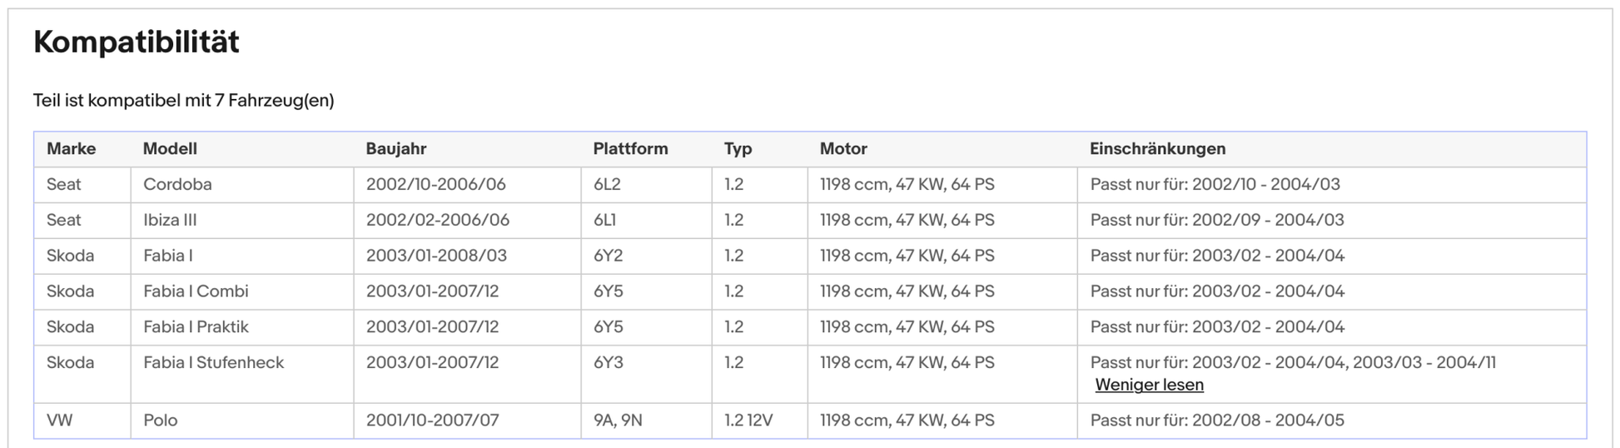Click the 'Marke' column header
This screenshot has width=1620, height=448.
71,149
